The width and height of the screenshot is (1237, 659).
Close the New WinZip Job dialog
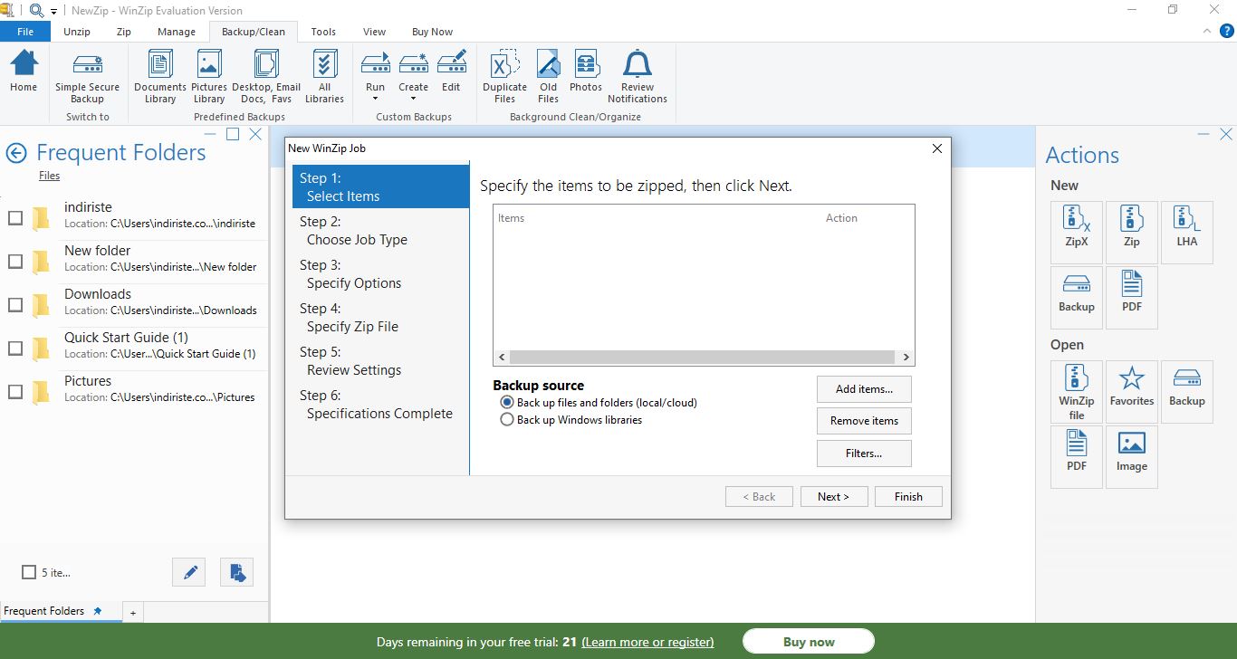(936, 148)
